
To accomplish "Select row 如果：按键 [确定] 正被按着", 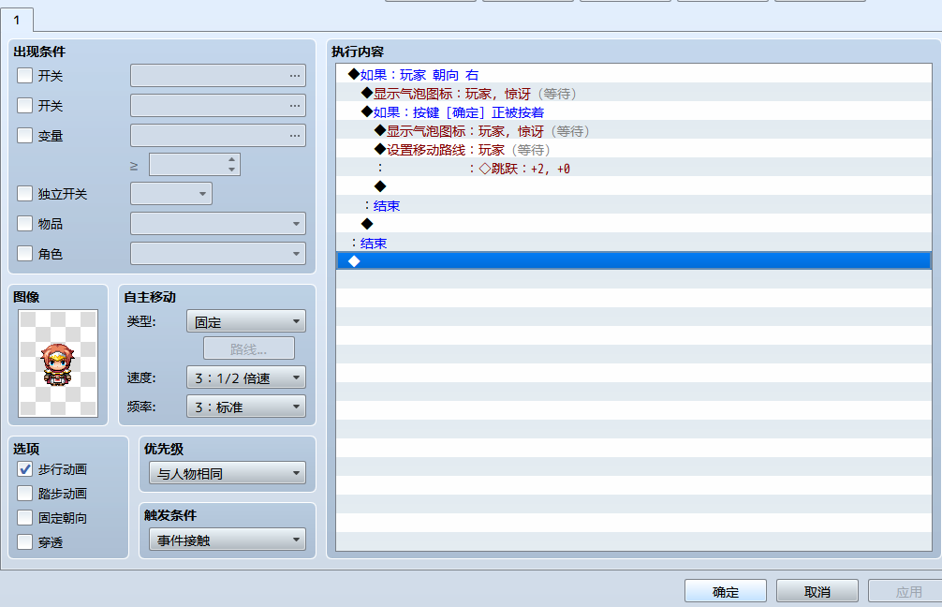I will point(633,111).
